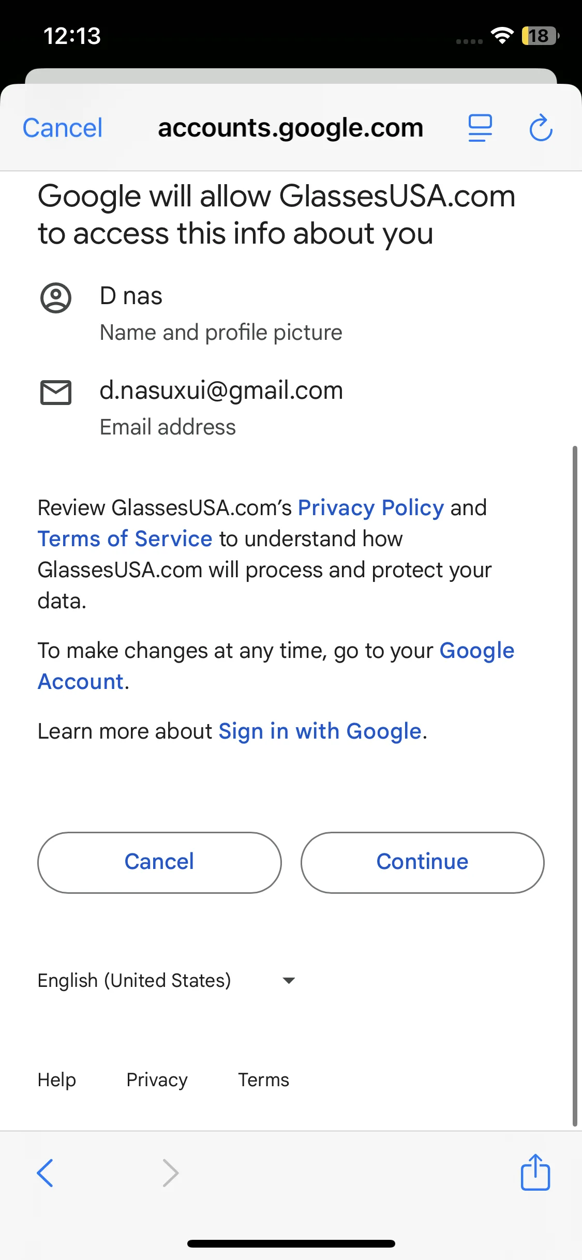
Task: Tap the browser back arrow
Action: pos(46,1173)
